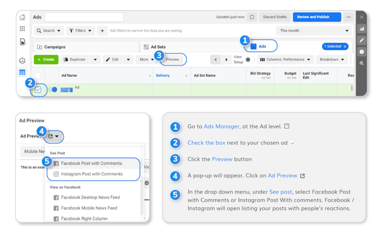This screenshot has width=378, height=235.
Task: Click the Preview button
Action: 173,59
